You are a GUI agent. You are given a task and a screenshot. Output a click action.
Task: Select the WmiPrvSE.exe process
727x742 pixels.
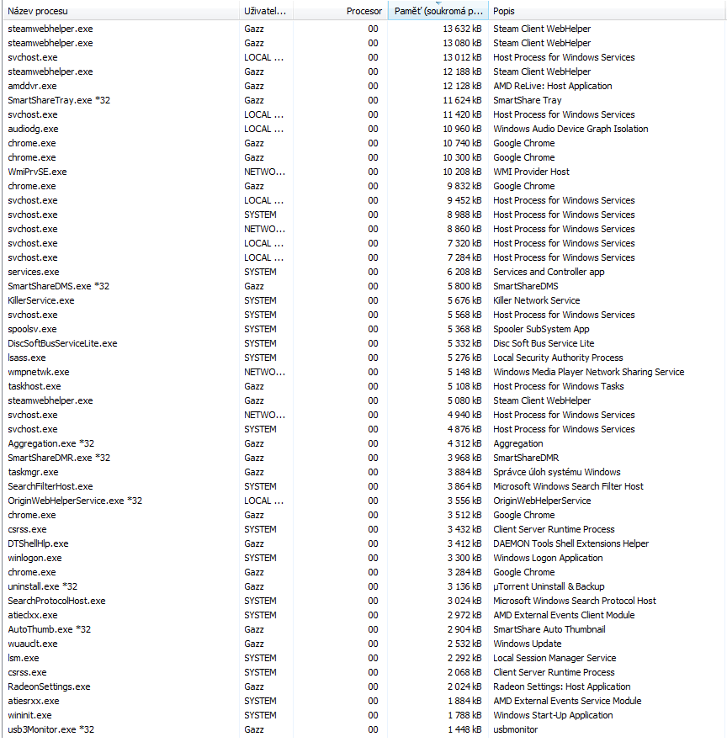point(364,172)
